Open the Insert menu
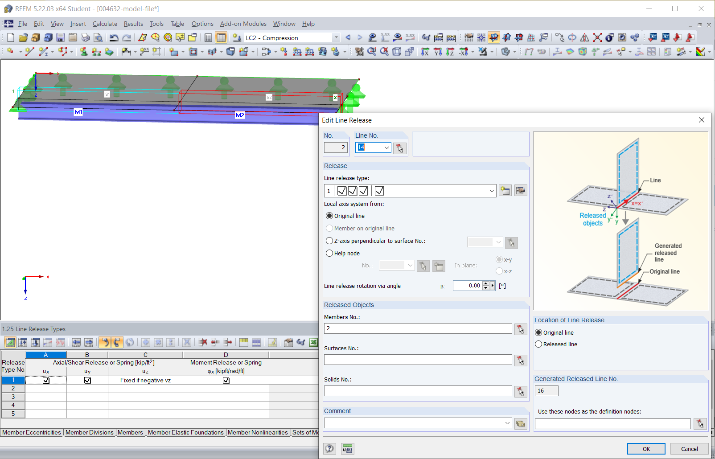 tap(78, 24)
